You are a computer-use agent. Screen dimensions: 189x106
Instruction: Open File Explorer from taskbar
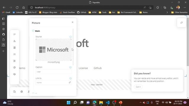(101, 102)
